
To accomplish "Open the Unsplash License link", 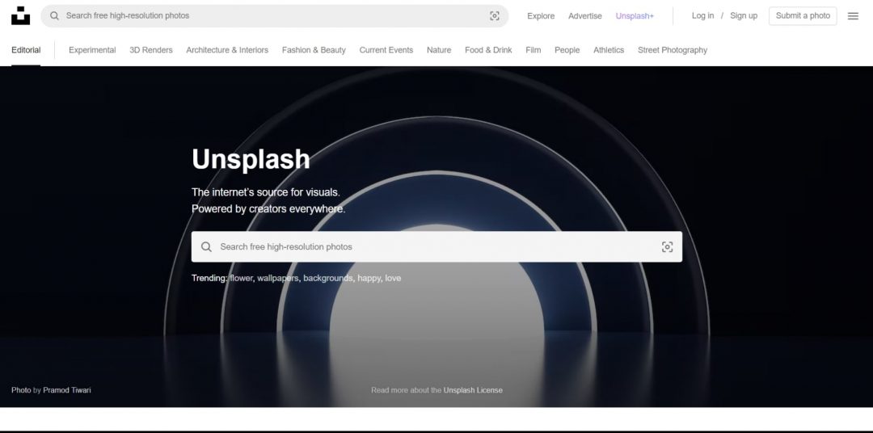I will (x=473, y=390).
